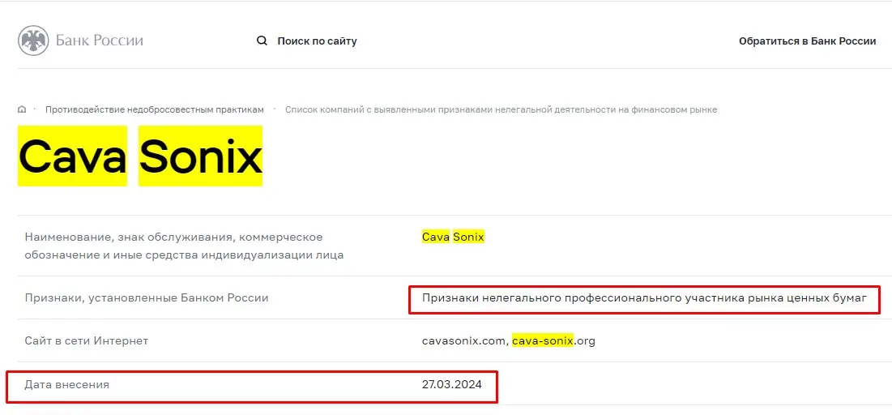Open the Обратиться в Банк России link
892x415 pixels.
(x=807, y=41)
